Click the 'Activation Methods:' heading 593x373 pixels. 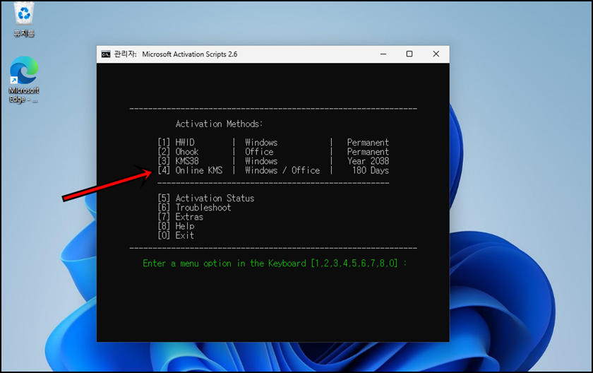click(219, 124)
